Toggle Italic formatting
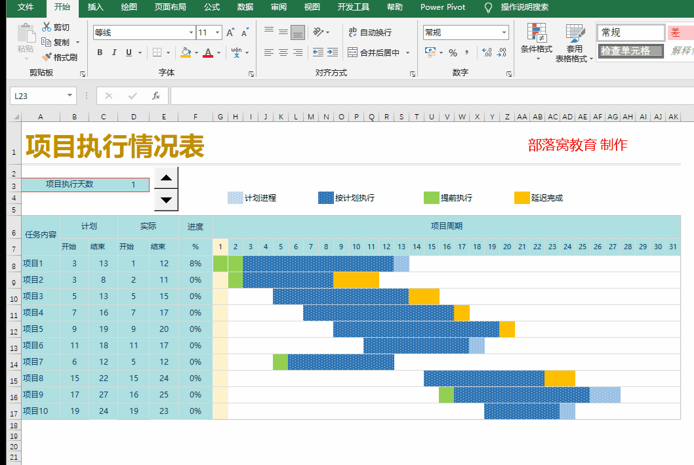Screen dimensions: 694x465 (114, 52)
